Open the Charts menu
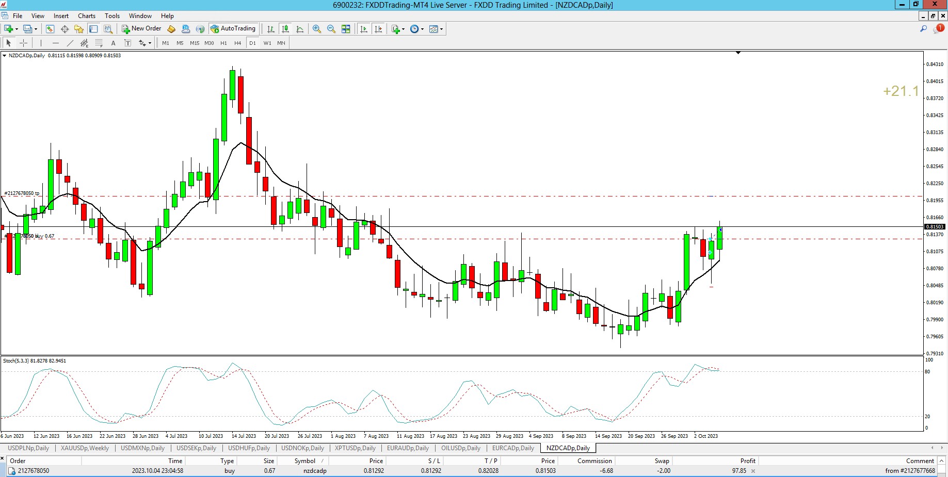The height and width of the screenshot is (477, 948). tap(87, 16)
